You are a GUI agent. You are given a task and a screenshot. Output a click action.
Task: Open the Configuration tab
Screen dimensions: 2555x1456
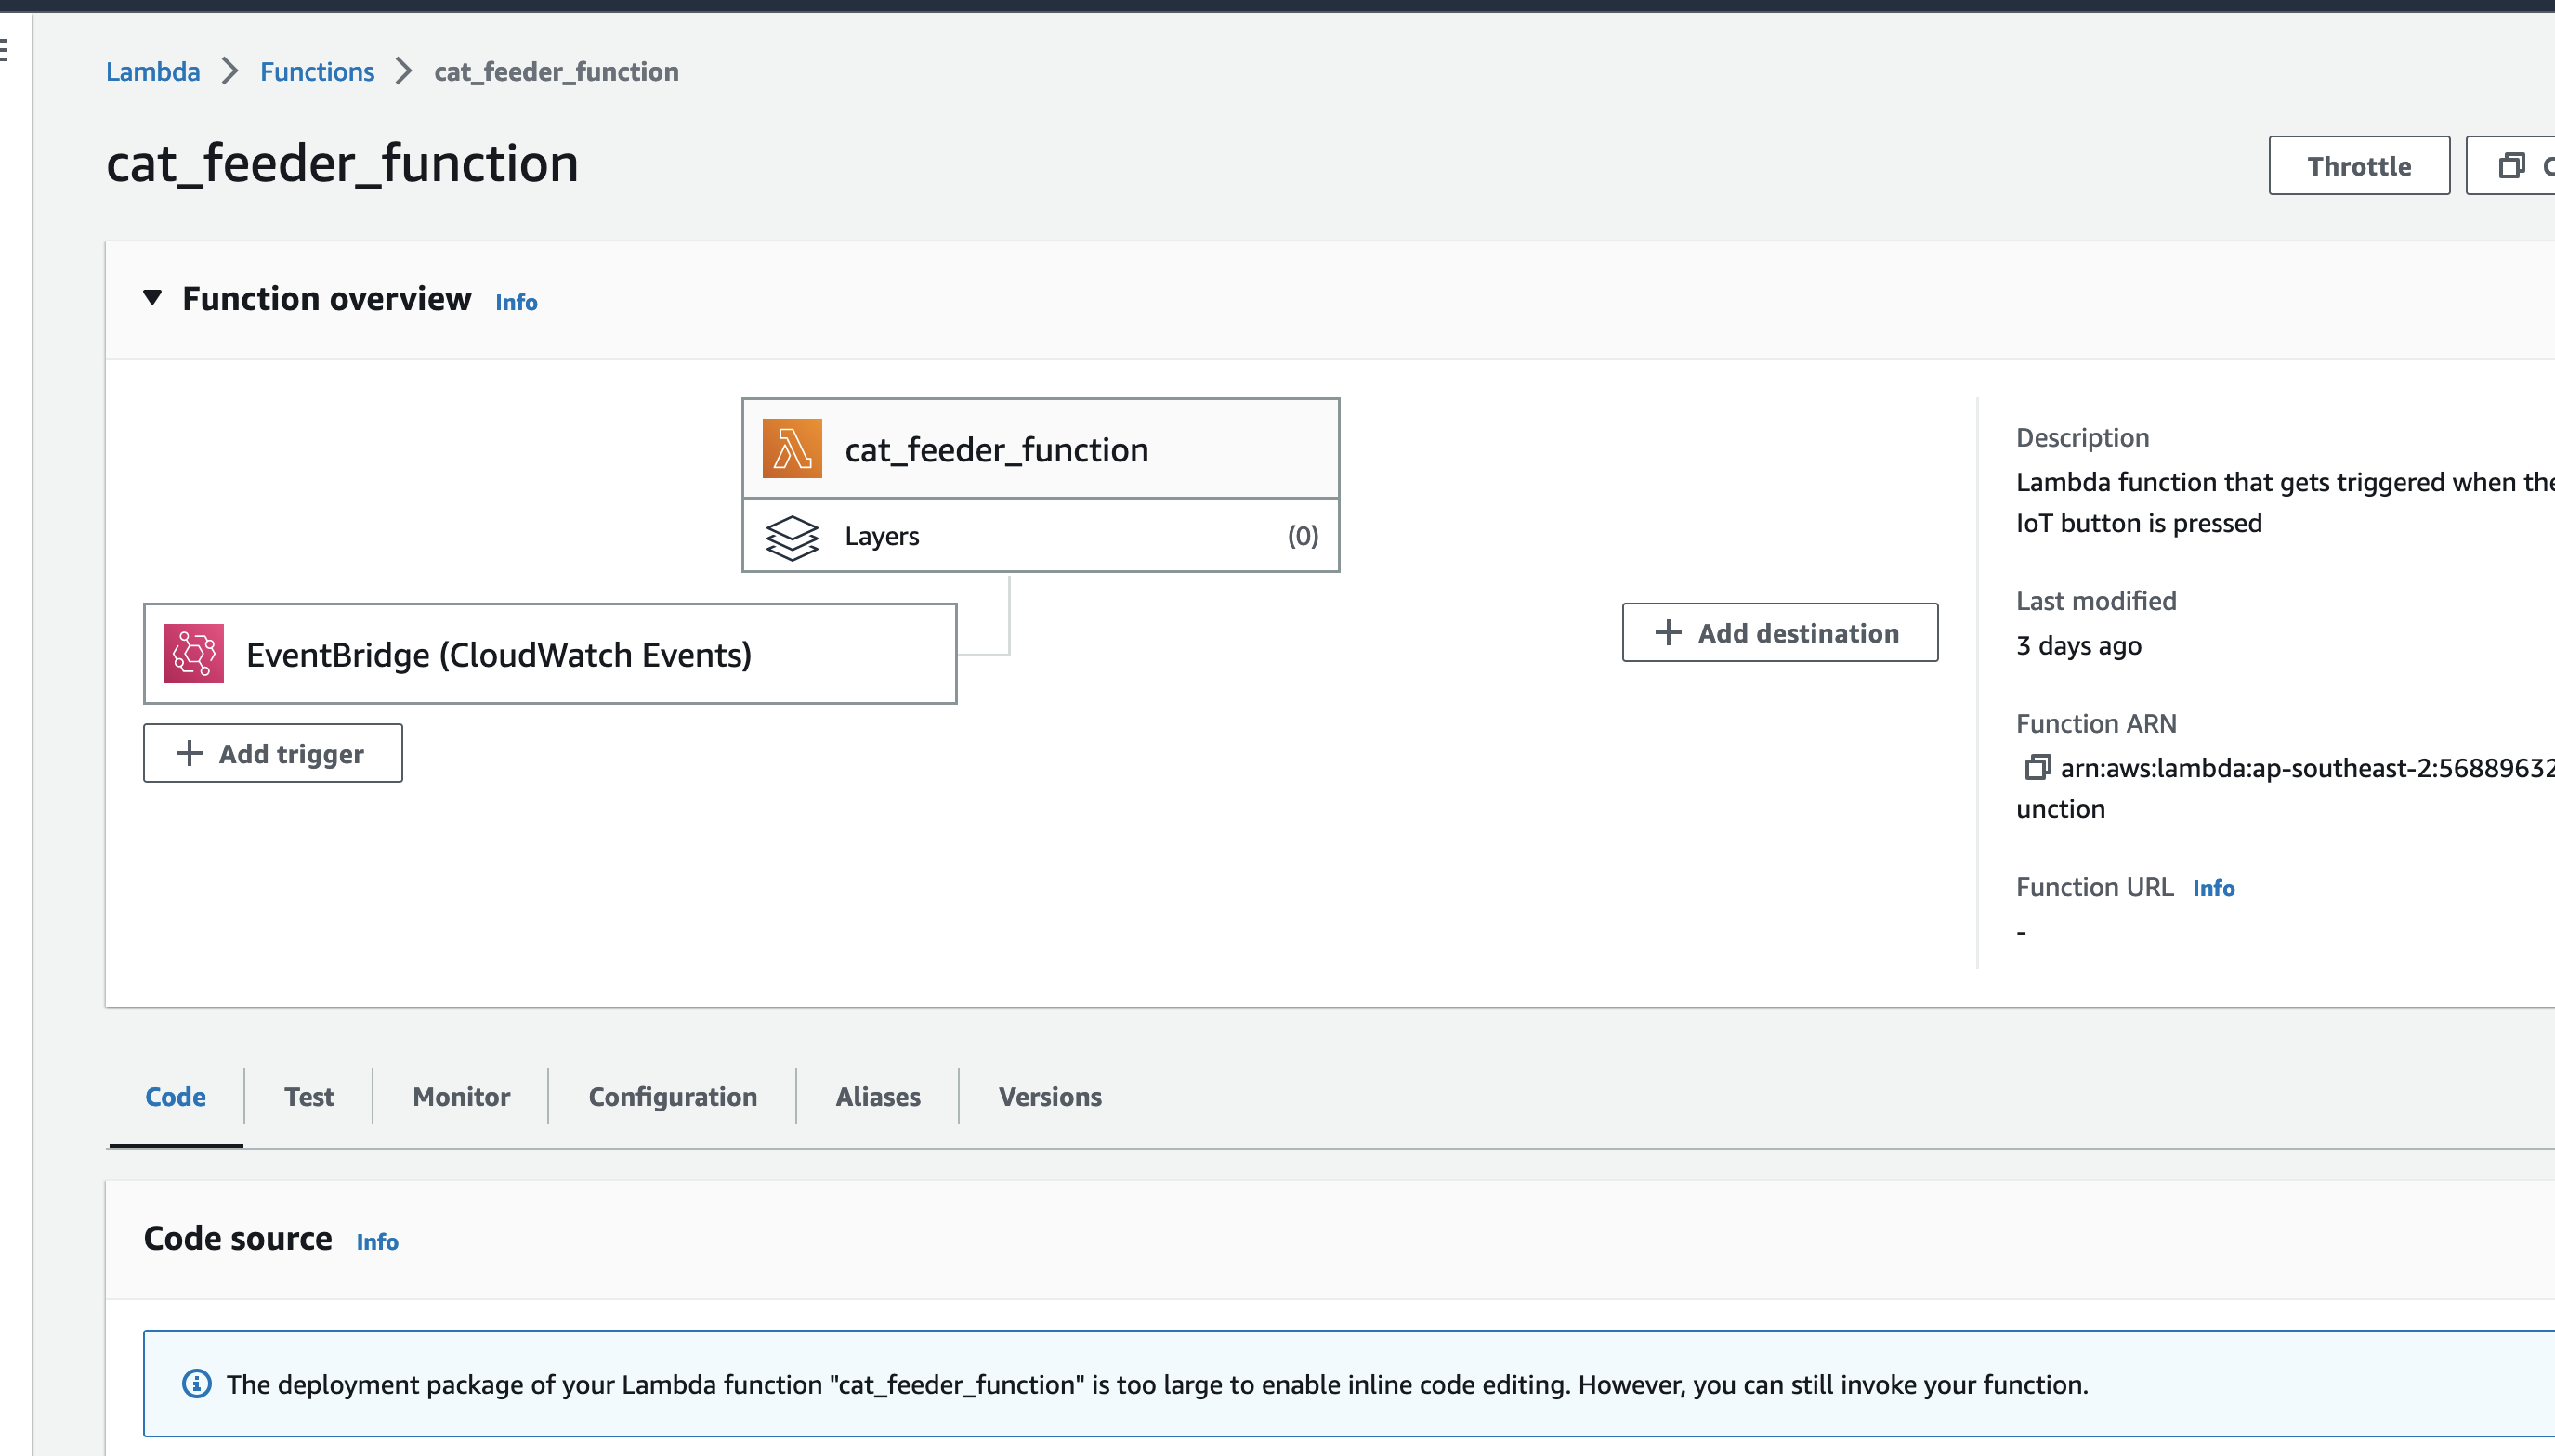(673, 1097)
